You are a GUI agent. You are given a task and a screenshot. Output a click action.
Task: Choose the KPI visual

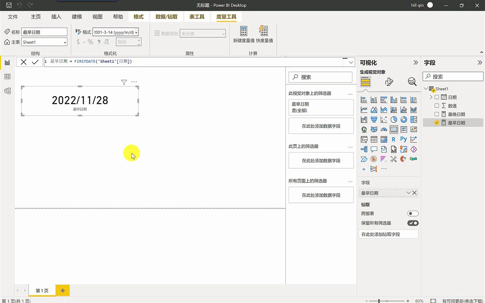point(413,130)
